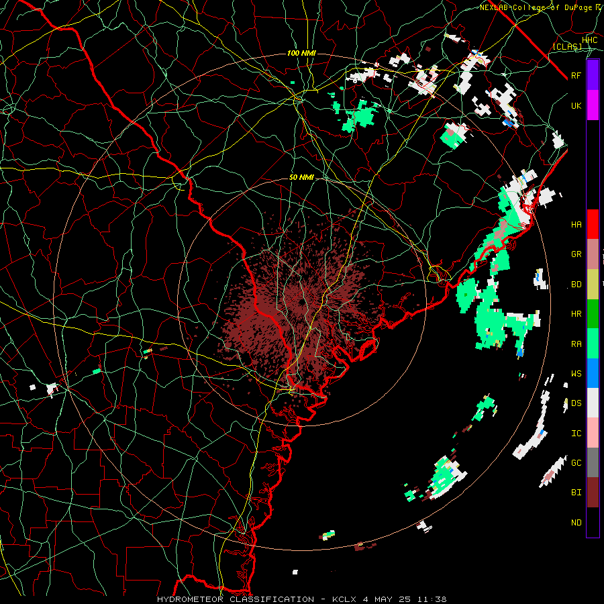Screen dimensions: 604x604
Task: Click the HA legend label
Action: [x=576, y=225]
